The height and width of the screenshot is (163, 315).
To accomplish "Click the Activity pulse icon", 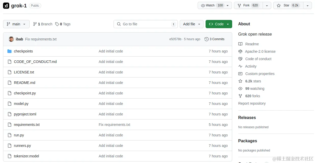I will click(x=240, y=66).
